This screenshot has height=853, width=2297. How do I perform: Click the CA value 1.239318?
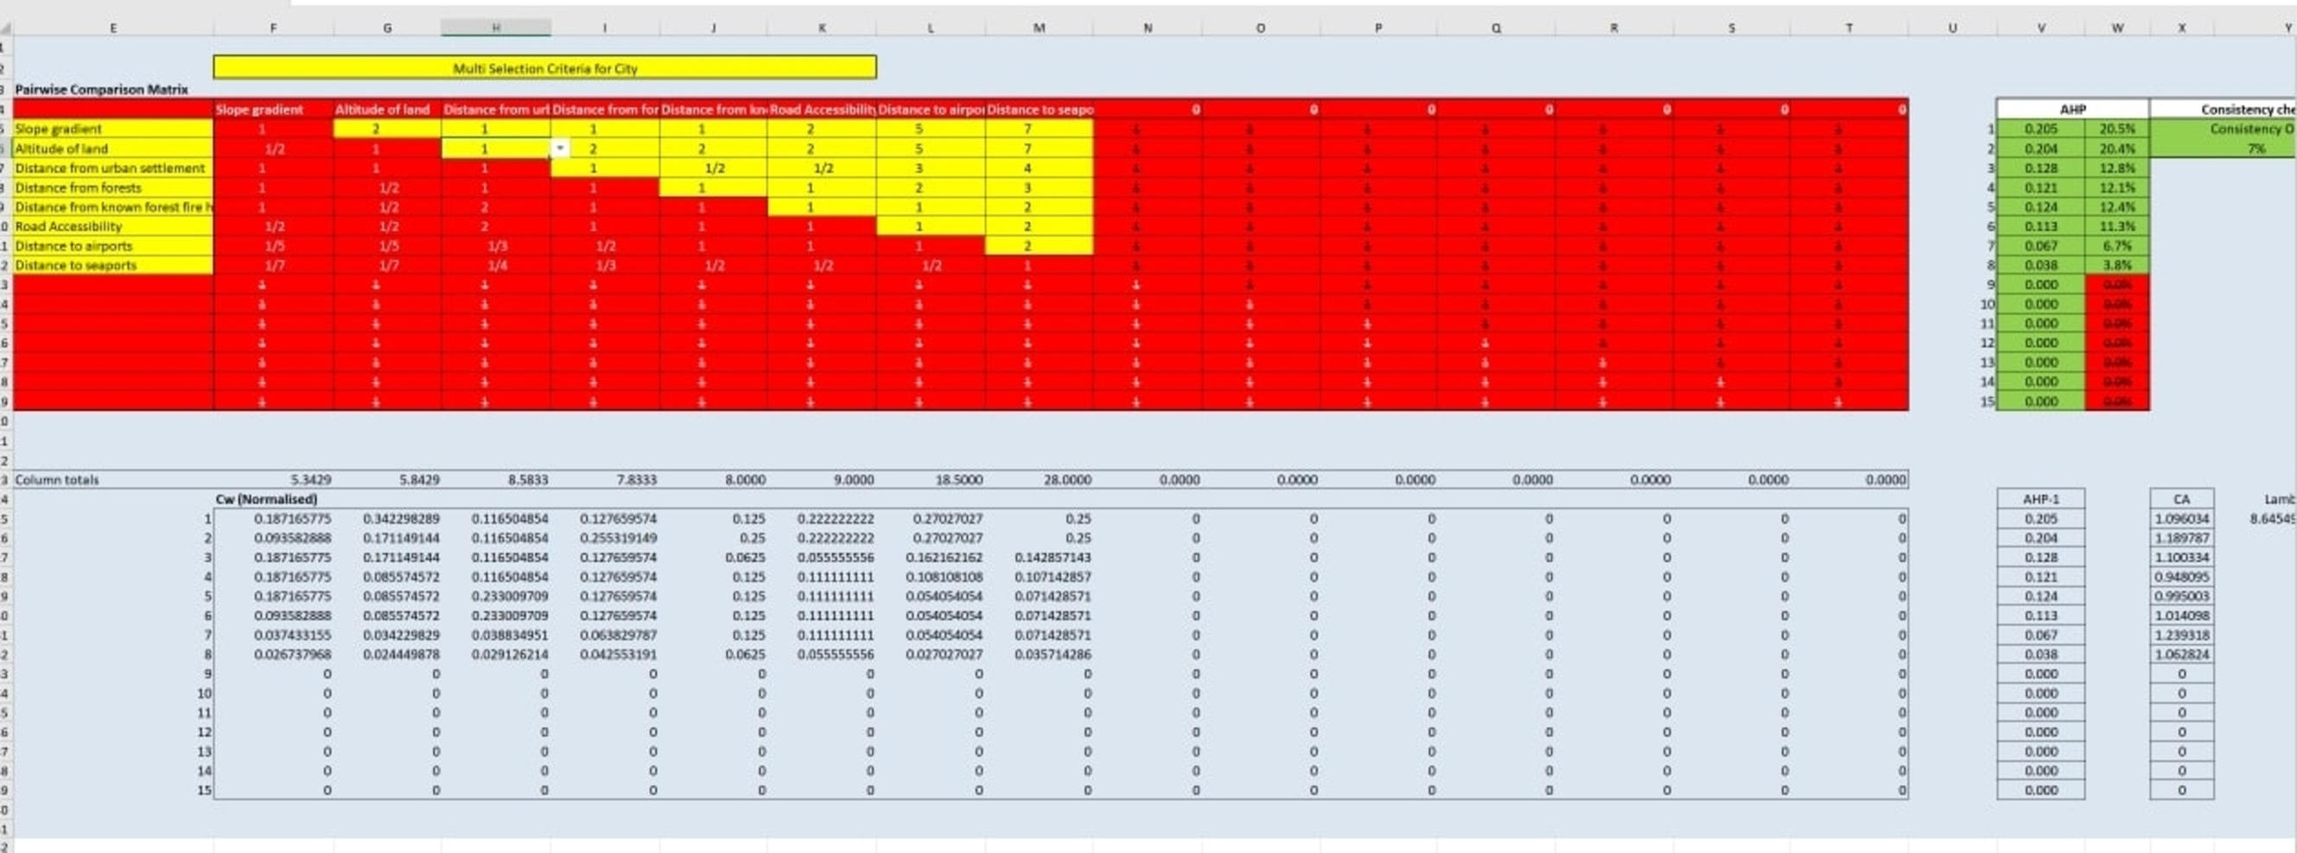point(2181,635)
